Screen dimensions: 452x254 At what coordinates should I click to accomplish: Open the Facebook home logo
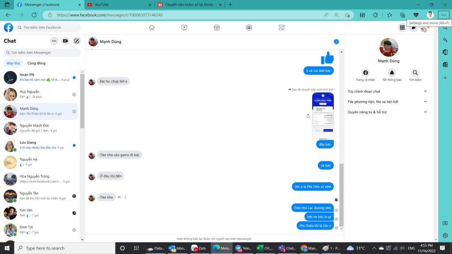(8, 27)
